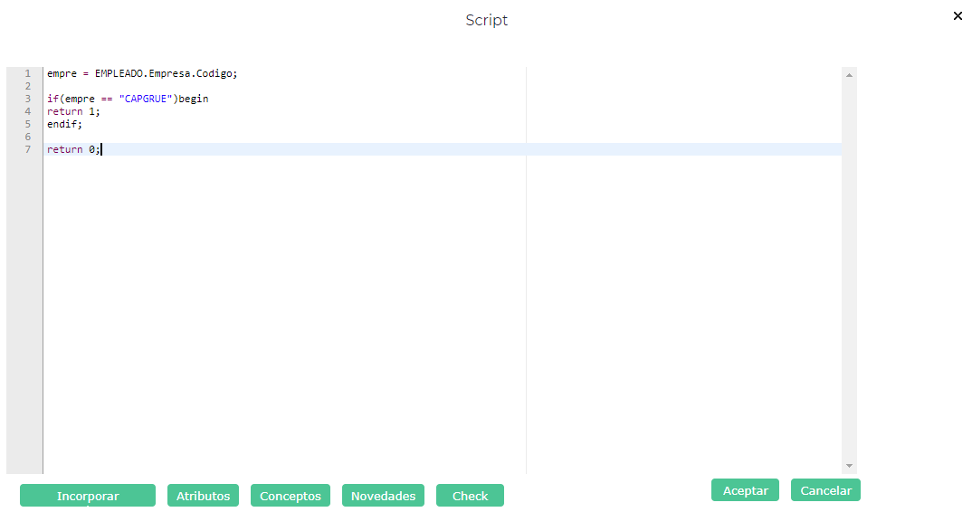Click the endif statement on line 5
Screen dimensions: 972x512
pos(64,124)
